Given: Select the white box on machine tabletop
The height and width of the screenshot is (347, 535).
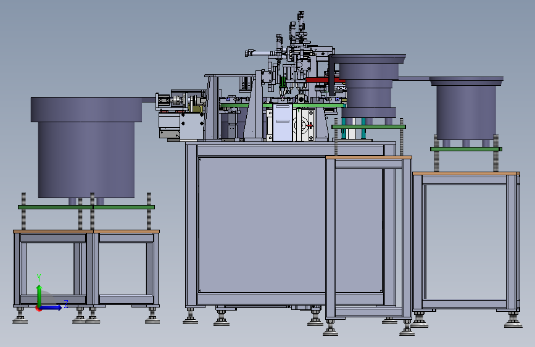Looking at the screenshot, I should [283, 123].
